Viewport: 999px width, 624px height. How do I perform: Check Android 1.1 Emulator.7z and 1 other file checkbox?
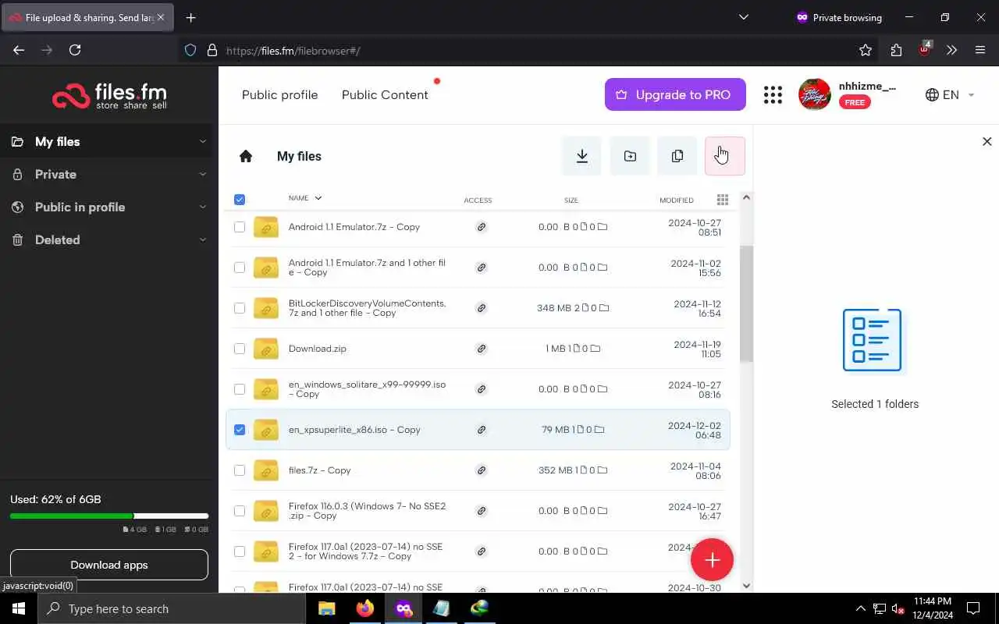pyautogui.click(x=240, y=268)
